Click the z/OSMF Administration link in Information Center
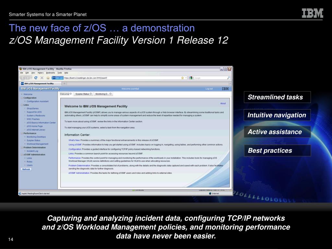This screenshot has height=249, width=332. [79, 173]
